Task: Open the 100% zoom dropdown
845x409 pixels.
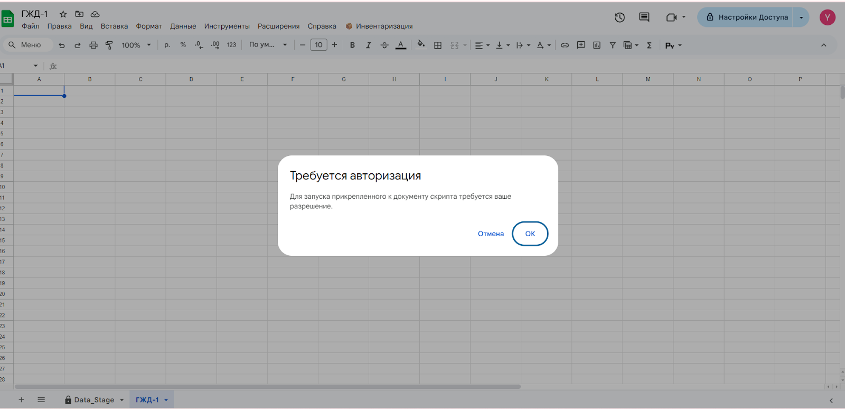Action: tap(136, 45)
